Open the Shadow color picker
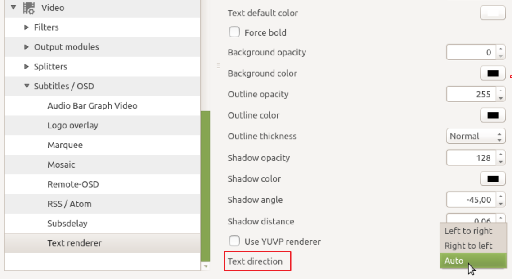The image size is (512, 279). pos(493,178)
